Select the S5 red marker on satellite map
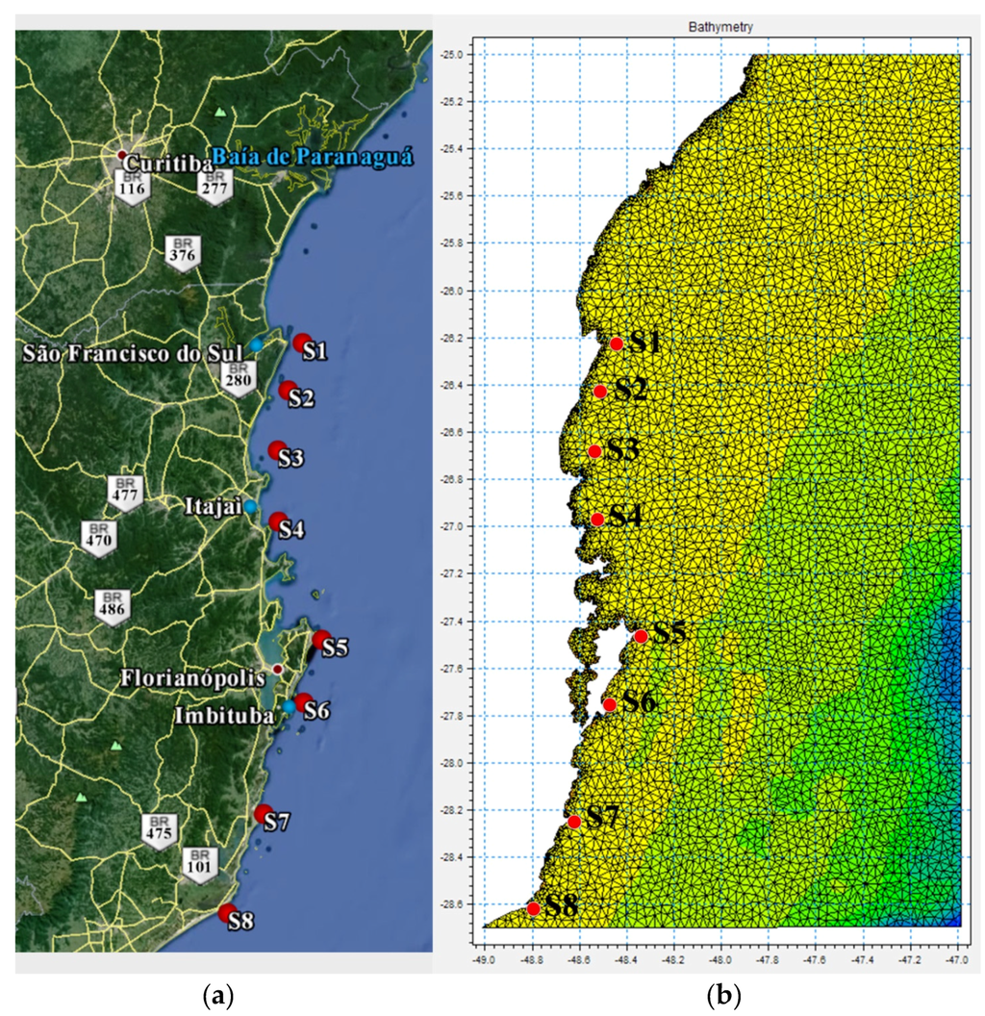The image size is (985, 1016). coord(323,640)
